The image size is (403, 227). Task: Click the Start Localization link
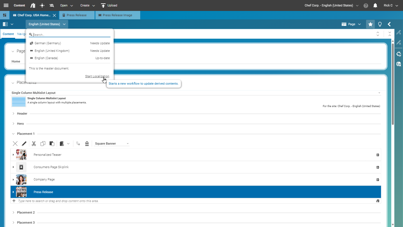(x=97, y=76)
